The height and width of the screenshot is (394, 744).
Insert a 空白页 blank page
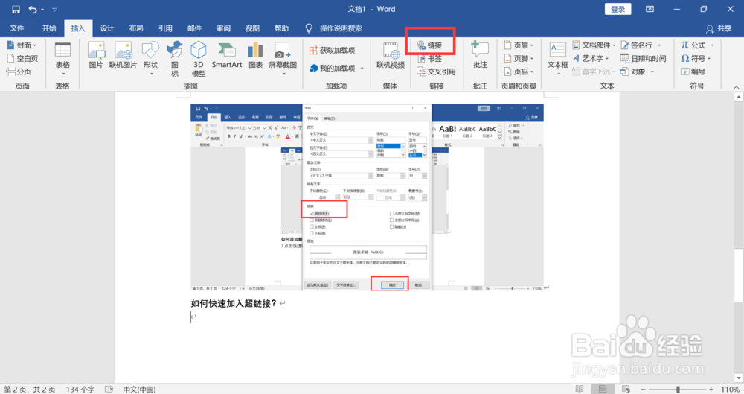[22, 58]
